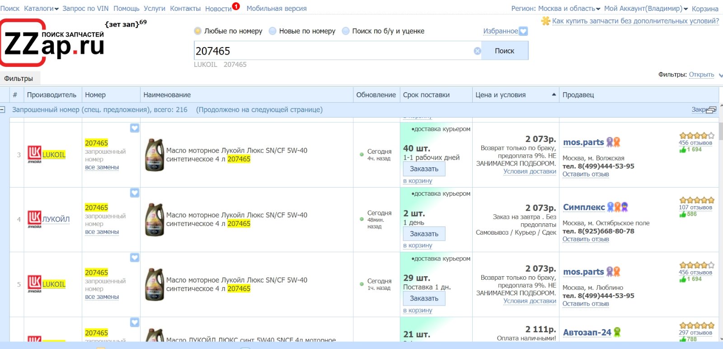This screenshot has height=349, width=723.
Task: Add row 4 Симплекс offer 'в корзину'
Action: [418, 245]
